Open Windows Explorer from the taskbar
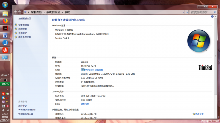 pyautogui.click(x=5, y=14)
